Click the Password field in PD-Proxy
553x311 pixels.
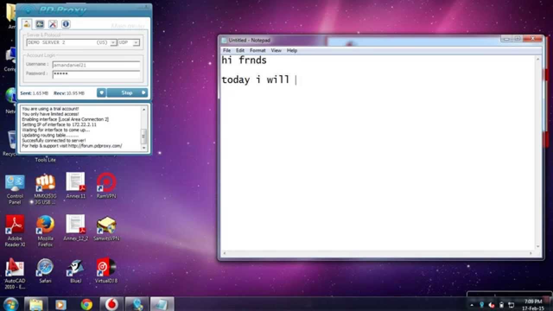(x=96, y=74)
